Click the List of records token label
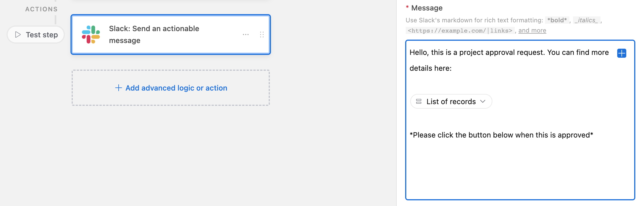This screenshot has height=206, width=641. click(451, 102)
